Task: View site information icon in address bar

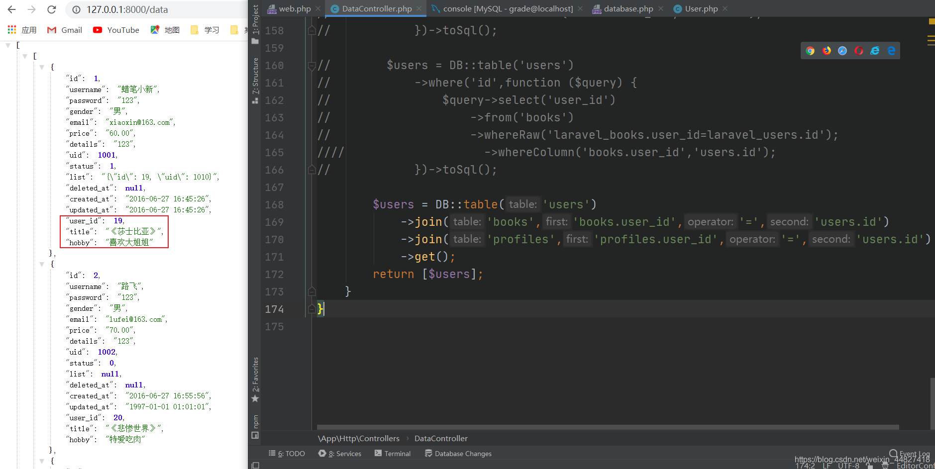Action: click(x=76, y=9)
